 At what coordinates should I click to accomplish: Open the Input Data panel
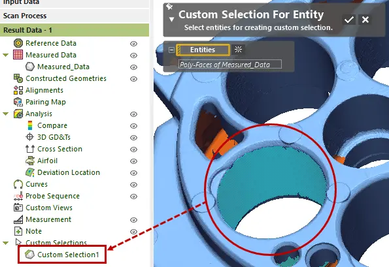(x=75, y=3)
